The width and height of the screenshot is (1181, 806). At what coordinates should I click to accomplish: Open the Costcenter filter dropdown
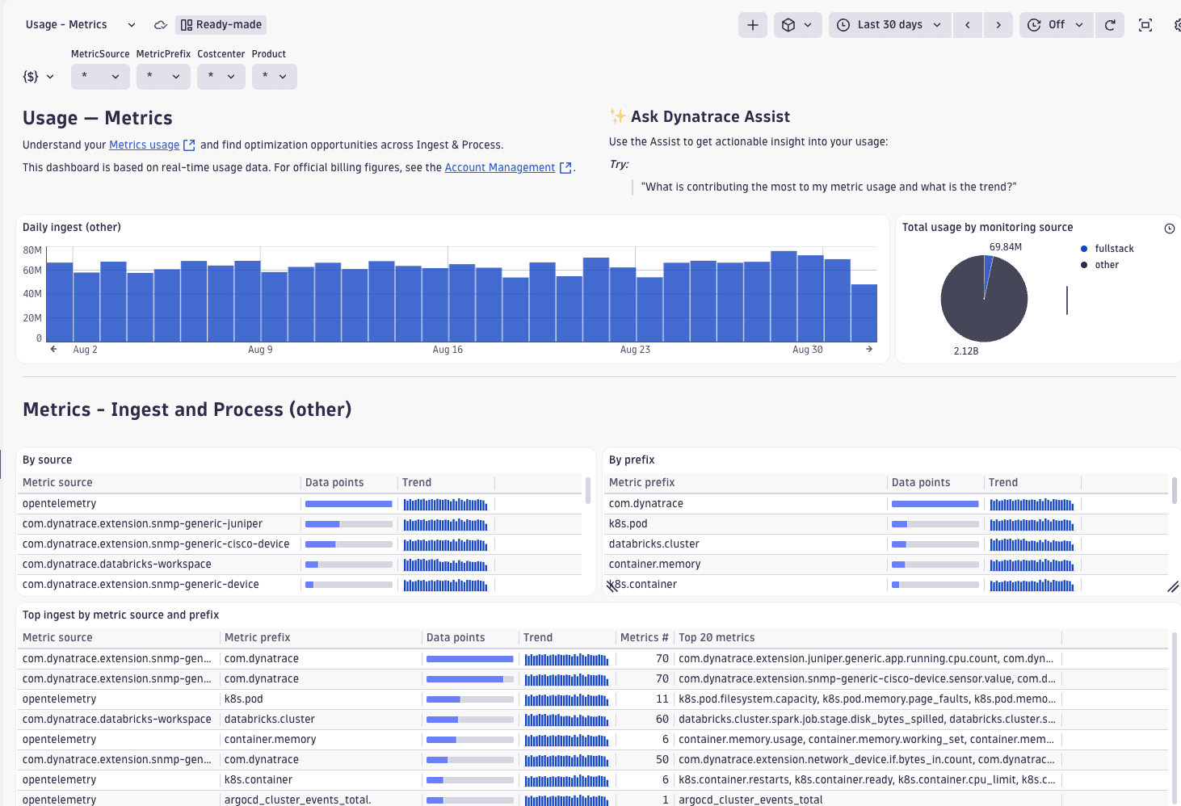point(221,77)
